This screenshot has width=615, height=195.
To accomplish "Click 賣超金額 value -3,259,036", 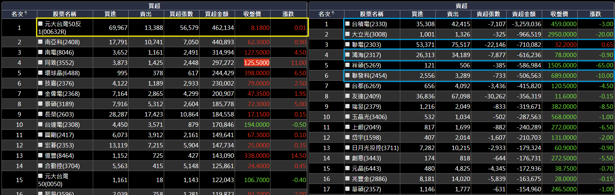I will (526, 24).
